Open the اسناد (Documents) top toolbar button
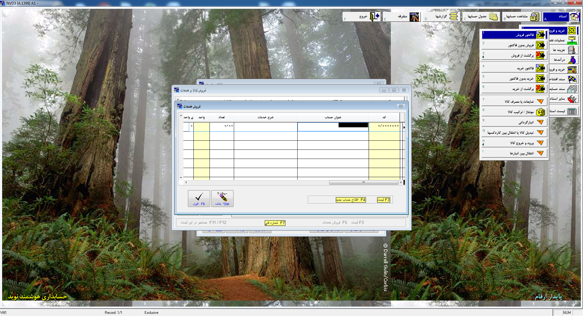 click(x=561, y=17)
